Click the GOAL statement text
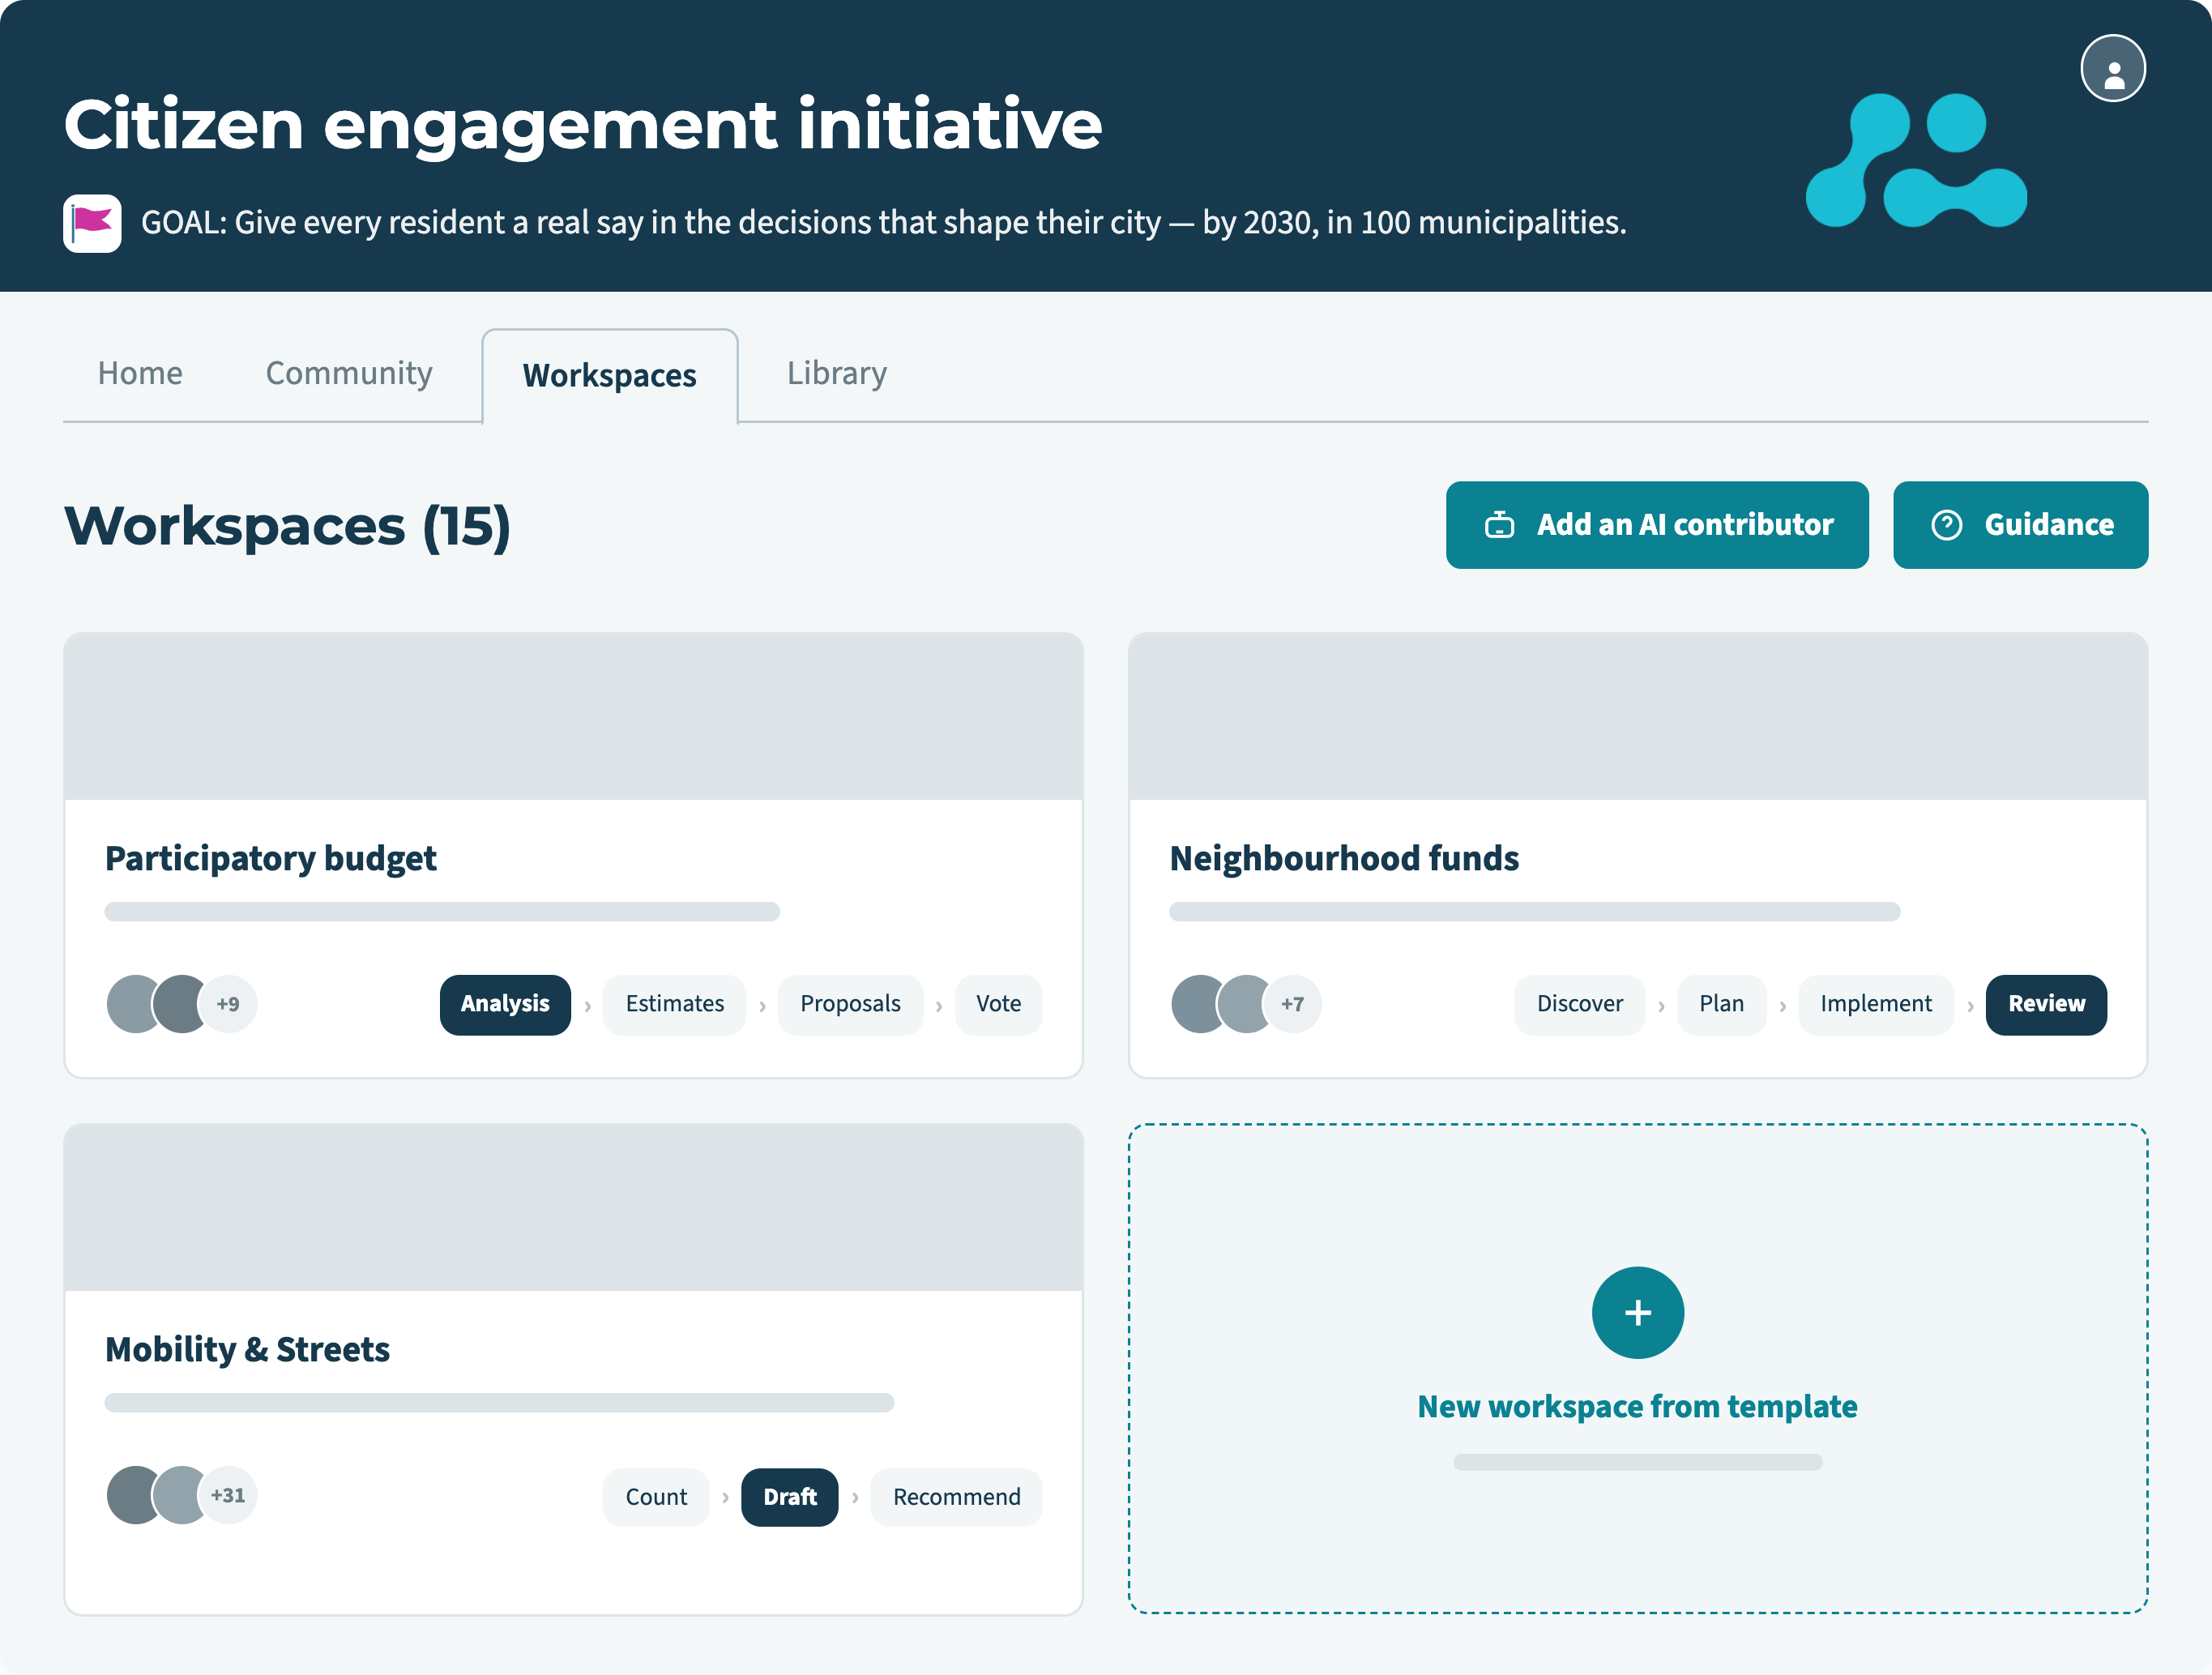The height and width of the screenshot is (1675, 2212). tap(884, 223)
